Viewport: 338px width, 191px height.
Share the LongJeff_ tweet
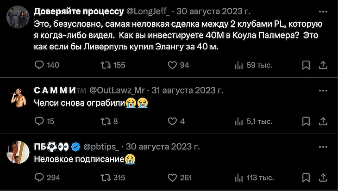322,65
